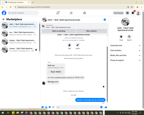The width and height of the screenshot is (144, 115).
Task: Expand Media, files and links section
Action: pyautogui.click(x=125, y=55)
